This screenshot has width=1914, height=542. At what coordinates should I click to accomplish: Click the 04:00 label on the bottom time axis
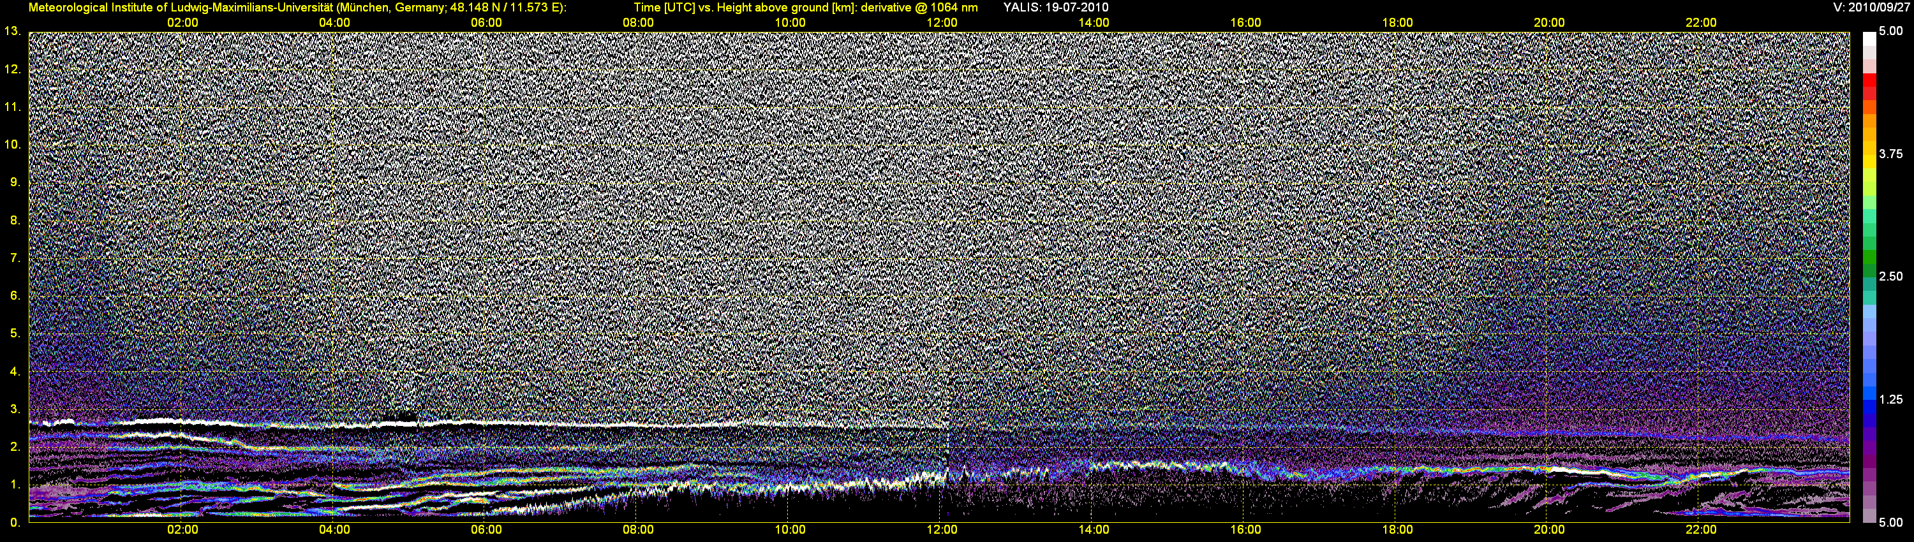coord(334,530)
